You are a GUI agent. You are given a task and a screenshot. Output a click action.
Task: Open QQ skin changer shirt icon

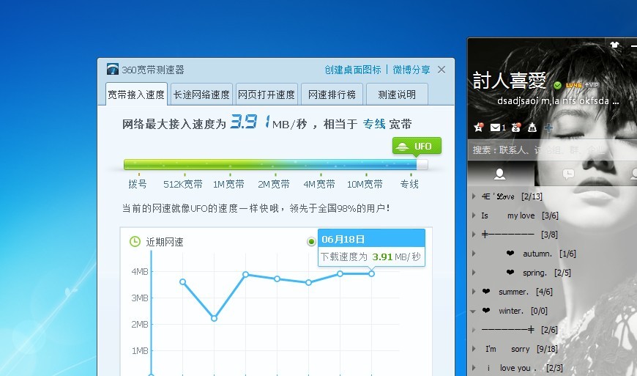pyautogui.click(x=614, y=44)
